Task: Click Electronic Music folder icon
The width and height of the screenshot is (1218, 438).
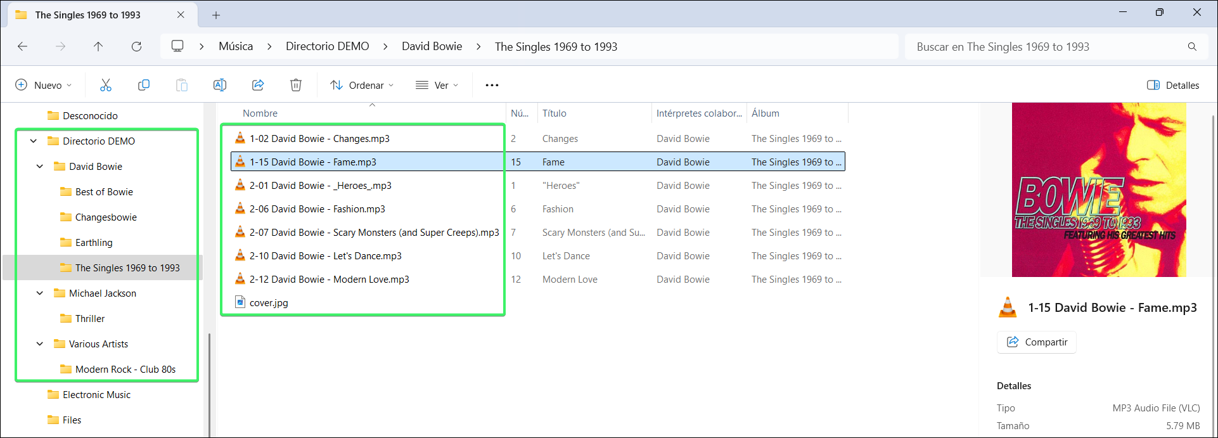Action: (53, 394)
